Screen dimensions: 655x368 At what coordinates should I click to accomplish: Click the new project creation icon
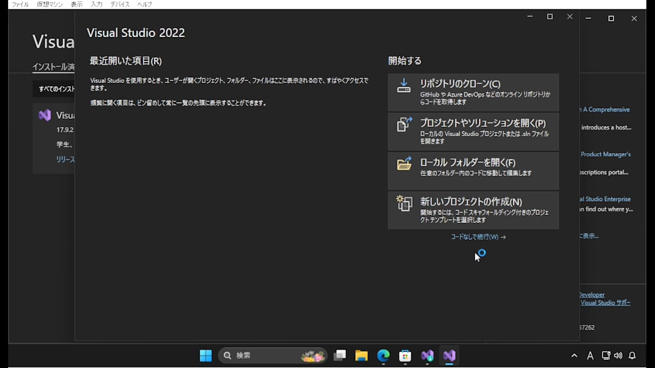[x=404, y=203]
